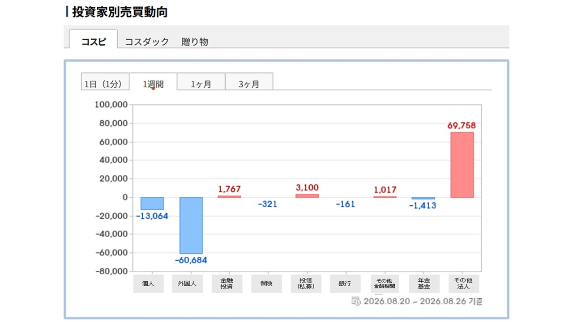Click the 個人 category label
573x322 pixels.
[148, 284]
